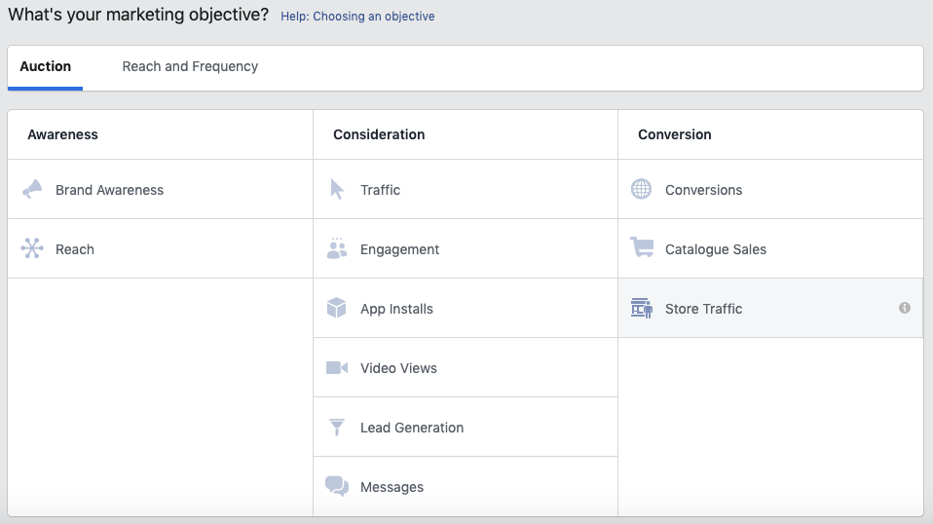The image size is (933, 524).
Task: Select the Traffic objective label
Action: 380,190
